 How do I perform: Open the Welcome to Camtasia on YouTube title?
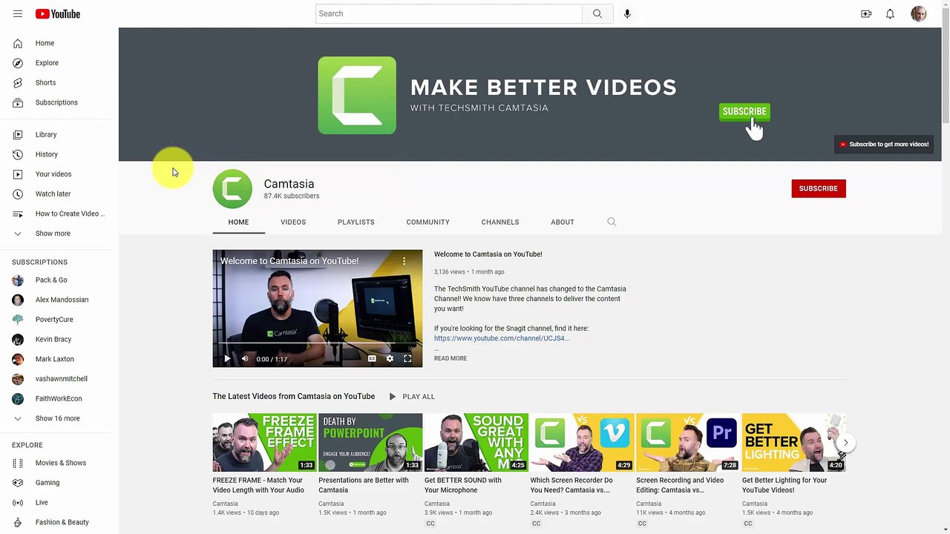(x=488, y=254)
